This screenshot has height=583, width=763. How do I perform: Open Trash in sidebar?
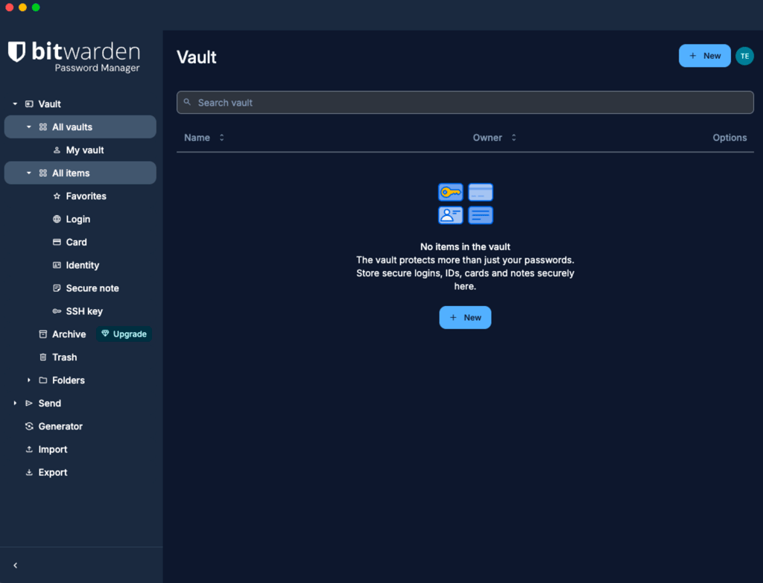coord(64,357)
